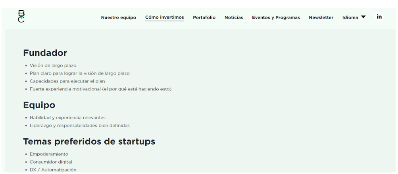Click the 'DX / Automatización' list item
Image resolution: width=398 pixels, height=174 pixels.
click(x=53, y=170)
